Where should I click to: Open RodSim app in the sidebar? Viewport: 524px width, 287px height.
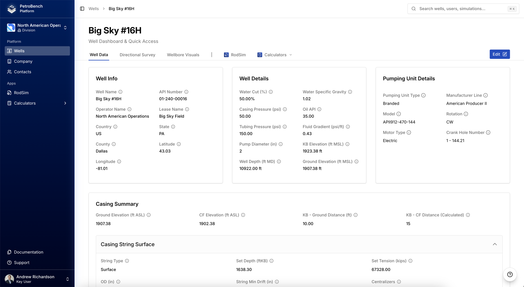point(37,93)
